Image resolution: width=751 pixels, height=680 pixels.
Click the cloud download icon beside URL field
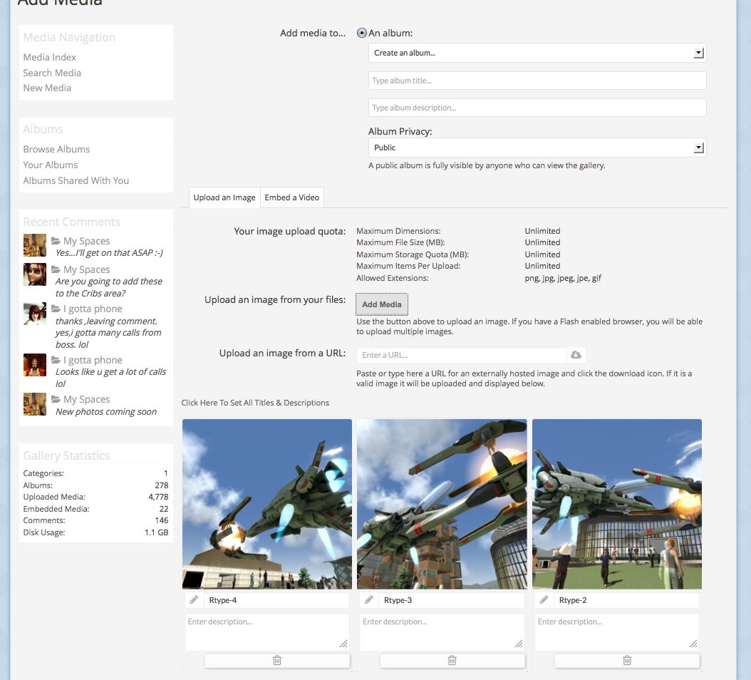pyautogui.click(x=576, y=355)
